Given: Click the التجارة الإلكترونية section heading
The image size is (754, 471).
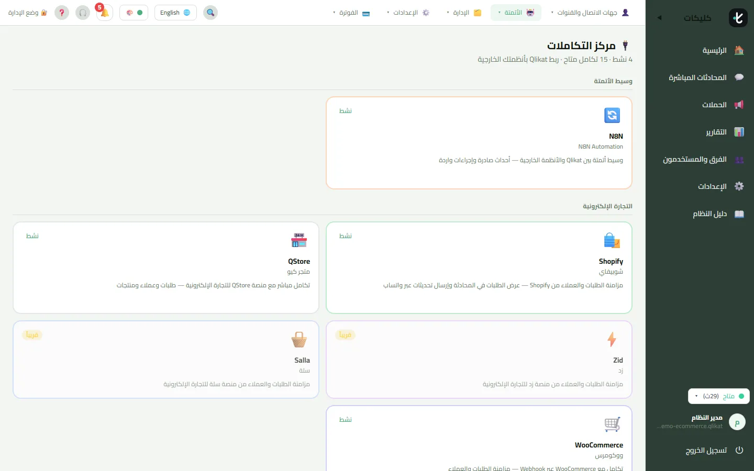Looking at the screenshot, I should click(607, 206).
